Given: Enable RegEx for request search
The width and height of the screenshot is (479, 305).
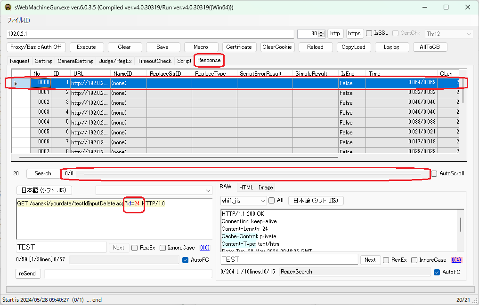Looking at the screenshot, I should (x=134, y=248).
